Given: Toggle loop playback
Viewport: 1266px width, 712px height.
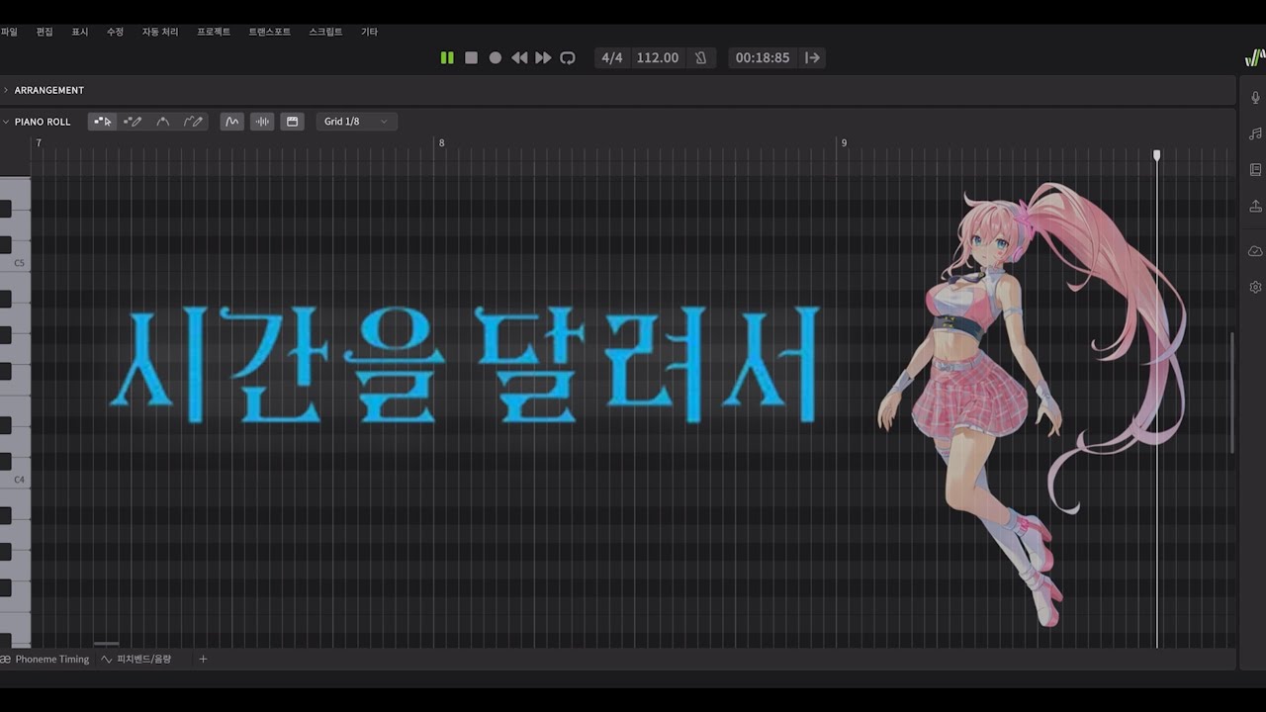Looking at the screenshot, I should (x=568, y=58).
